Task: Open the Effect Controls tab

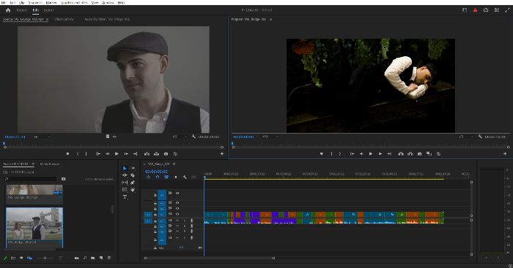Action: pyautogui.click(x=64, y=19)
